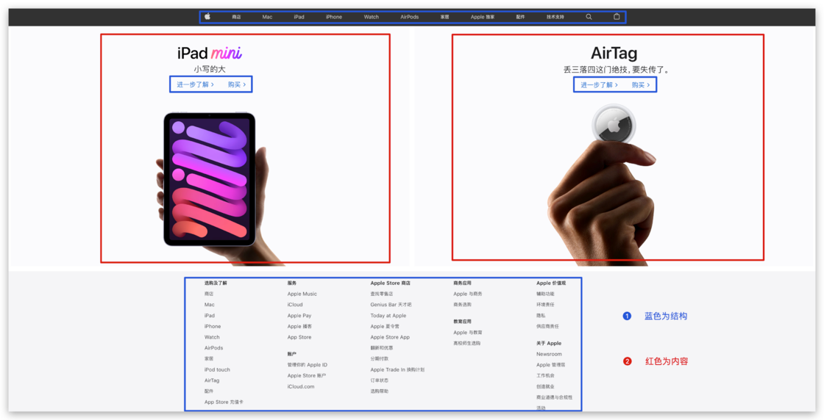Open Watch link in the footer
Viewport: 824px width, 420px height.
pos(213,337)
